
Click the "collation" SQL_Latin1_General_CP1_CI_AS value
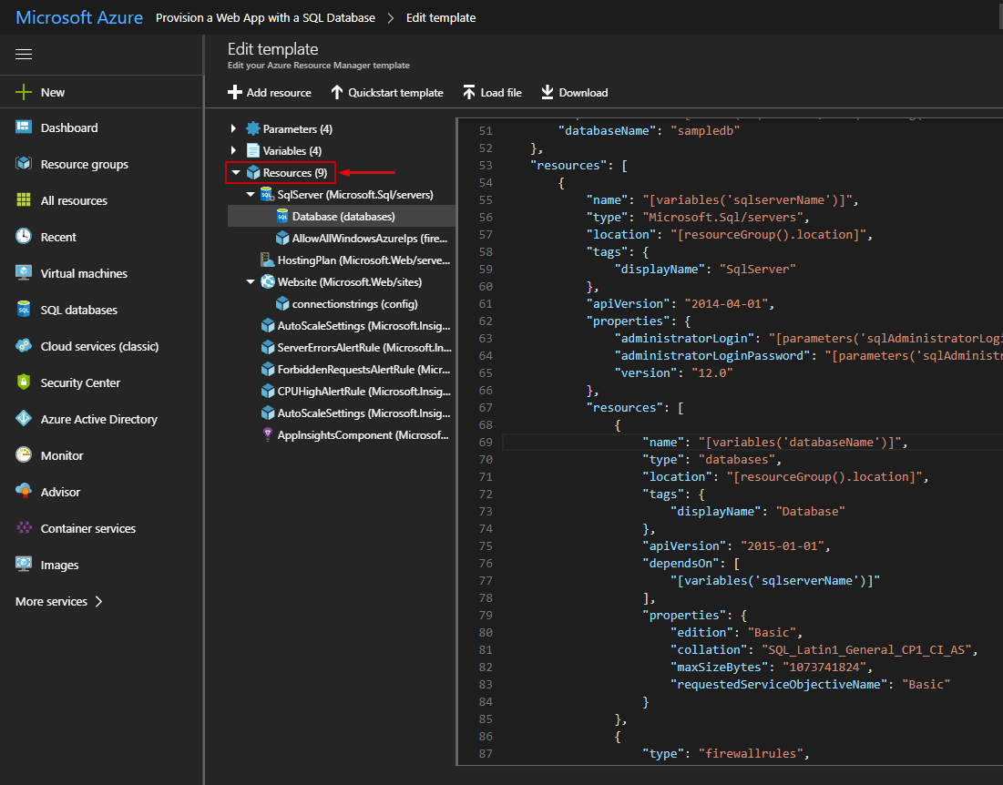pyautogui.click(x=865, y=649)
